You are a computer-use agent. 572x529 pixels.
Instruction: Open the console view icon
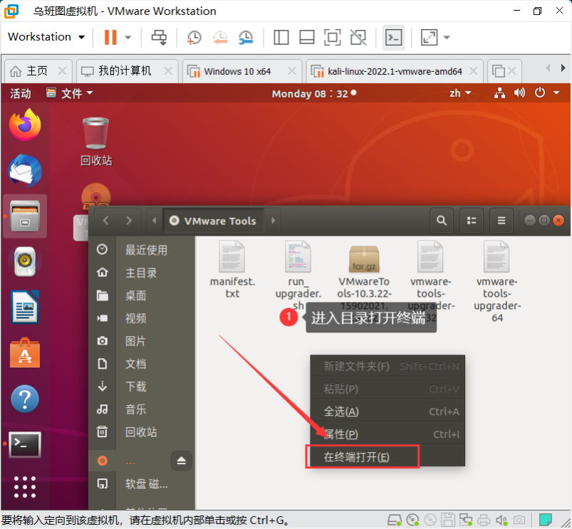click(394, 37)
